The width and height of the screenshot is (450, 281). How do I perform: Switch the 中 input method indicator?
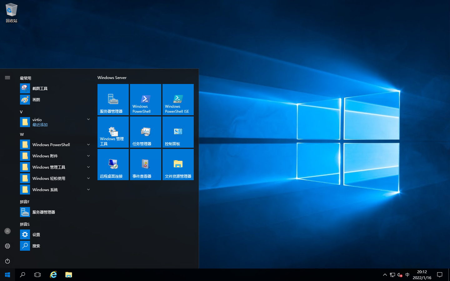(x=407, y=275)
